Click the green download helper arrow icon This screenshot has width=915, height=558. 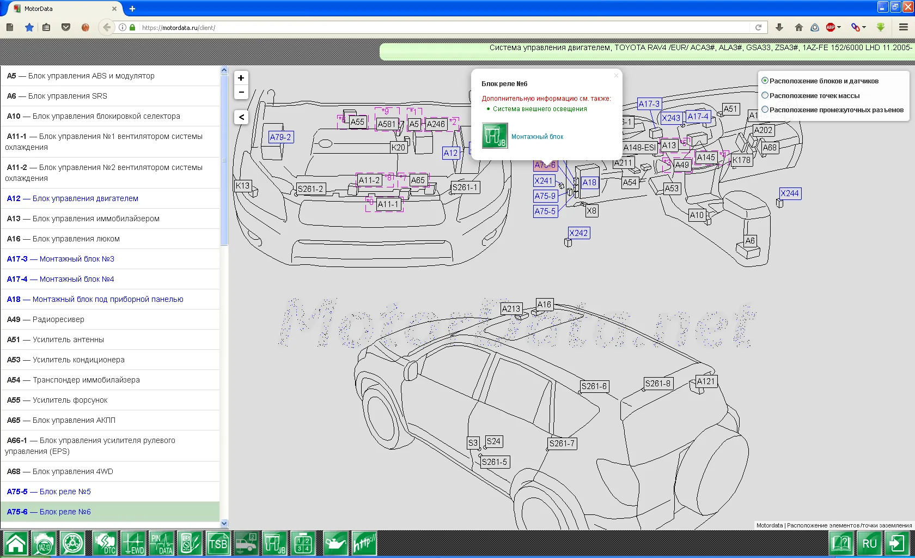tap(881, 27)
